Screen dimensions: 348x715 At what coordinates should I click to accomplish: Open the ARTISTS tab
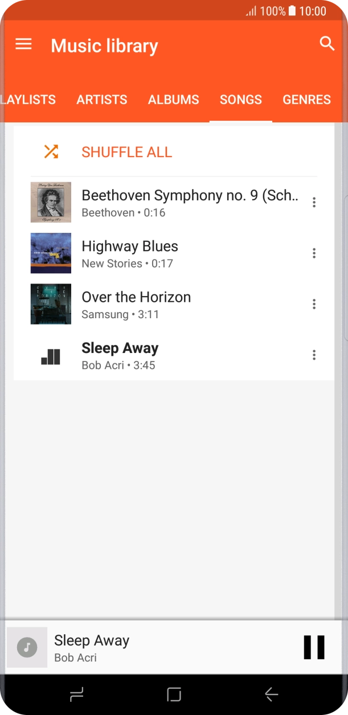[101, 100]
